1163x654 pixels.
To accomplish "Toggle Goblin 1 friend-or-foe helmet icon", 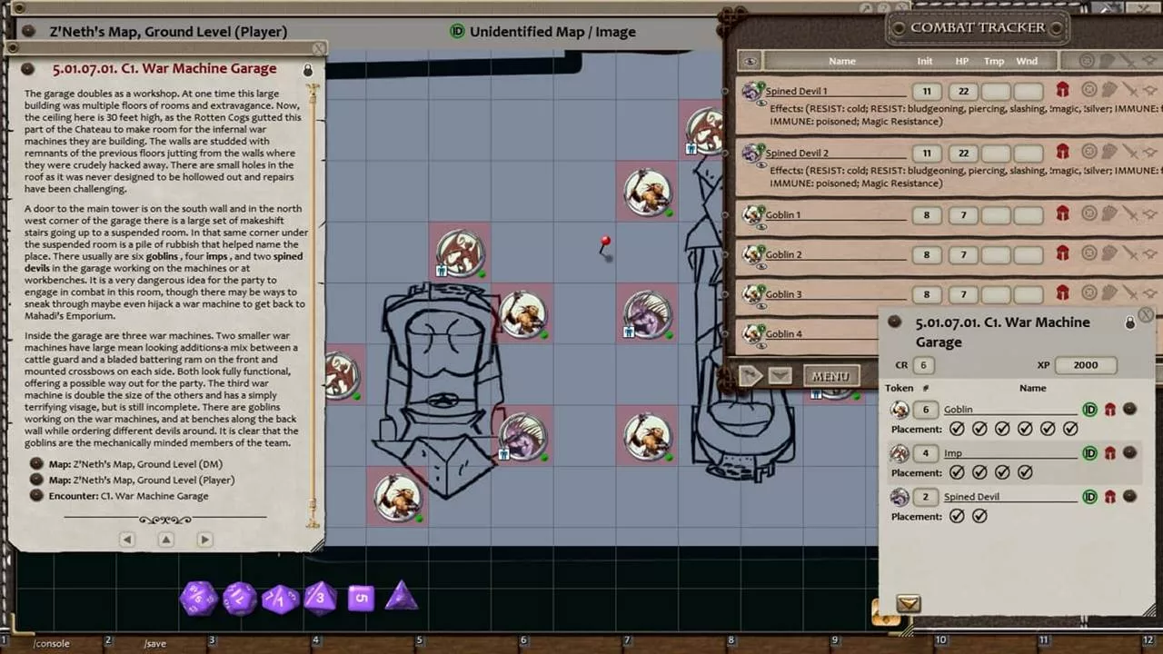I will coord(1061,213).
